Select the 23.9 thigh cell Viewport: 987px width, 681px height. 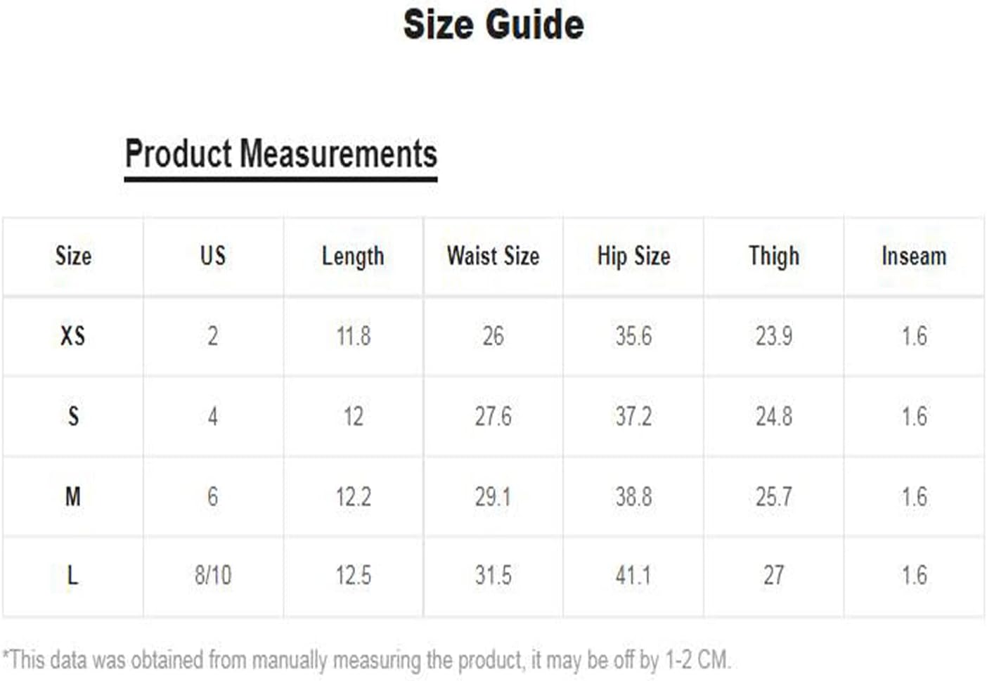774,336
